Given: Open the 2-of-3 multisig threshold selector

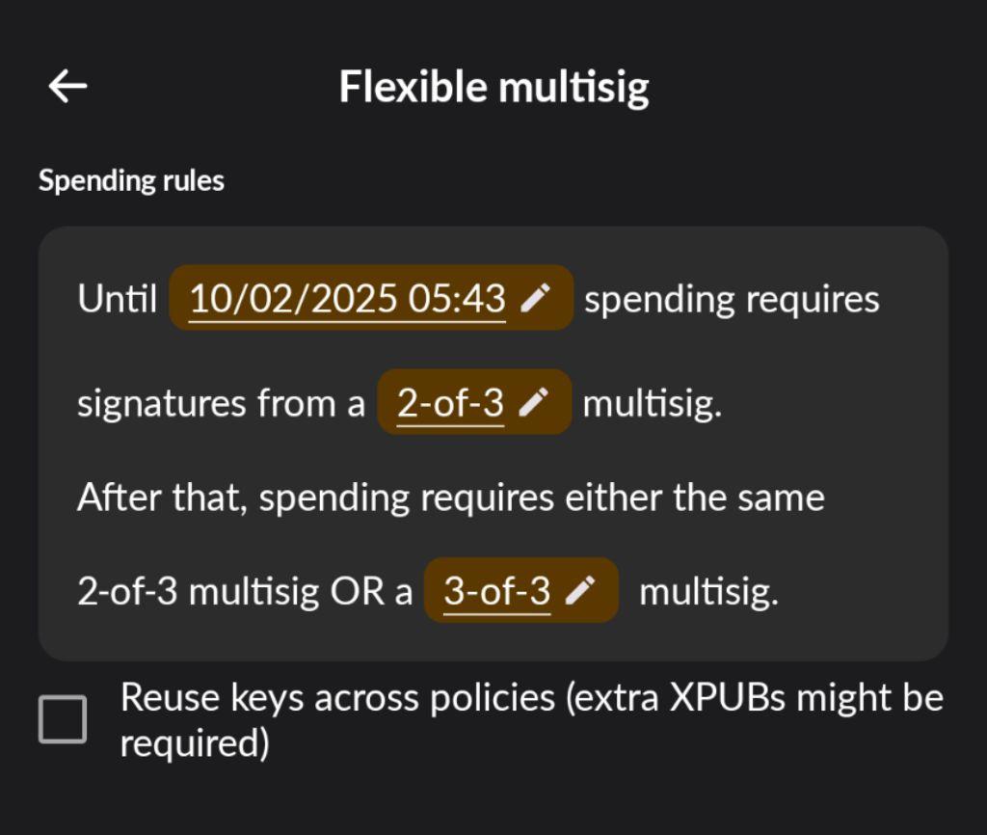Looking at the screenshot, I should pyautogui.click(x=450, y=402).
